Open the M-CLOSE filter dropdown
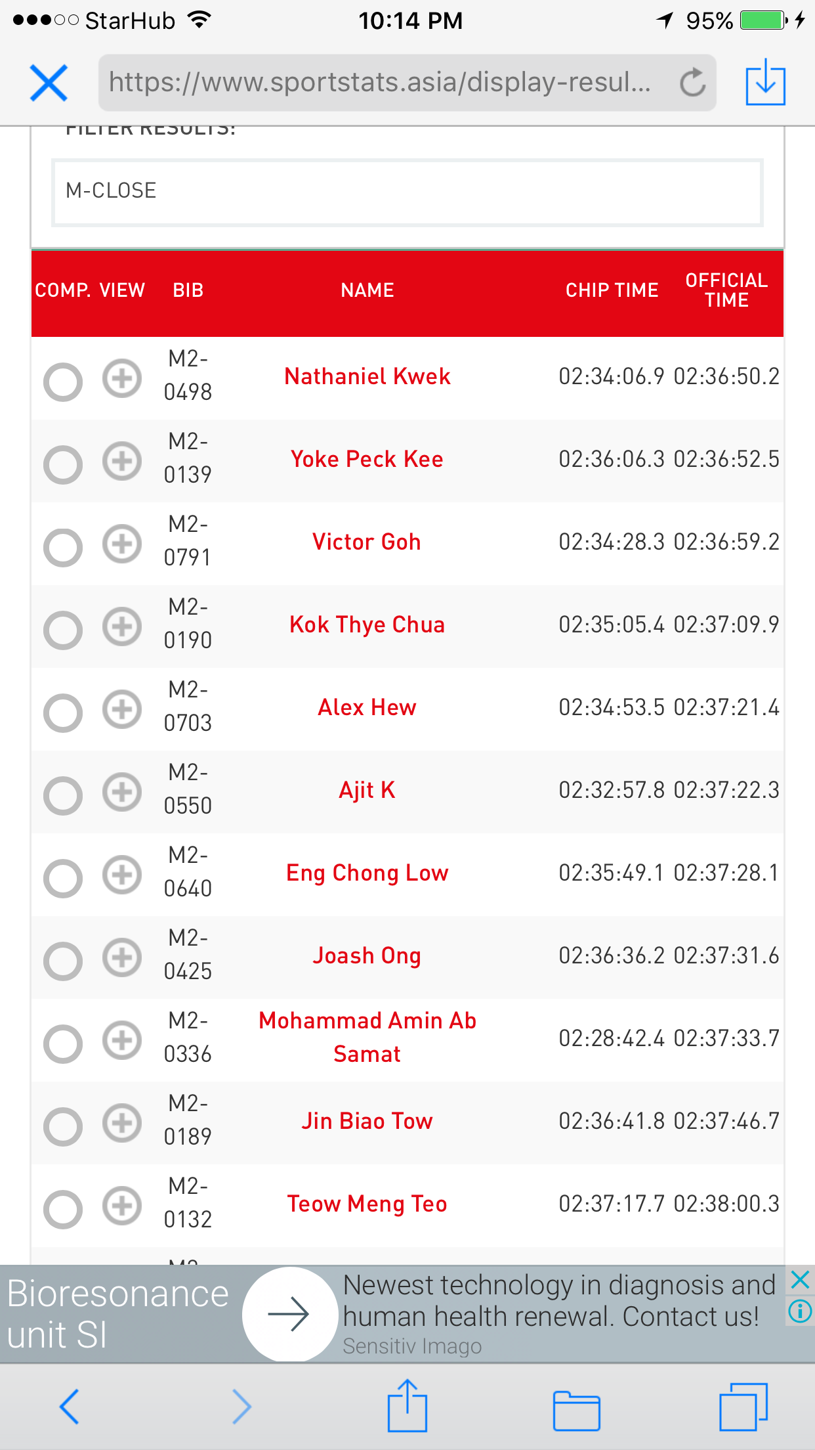The width and height of the screenshot is (815, 1450). coord(407,192)
